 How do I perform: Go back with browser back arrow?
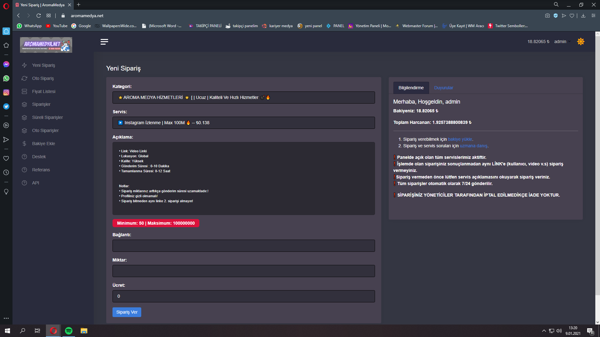pyautogui.click(x=18, y=16)
